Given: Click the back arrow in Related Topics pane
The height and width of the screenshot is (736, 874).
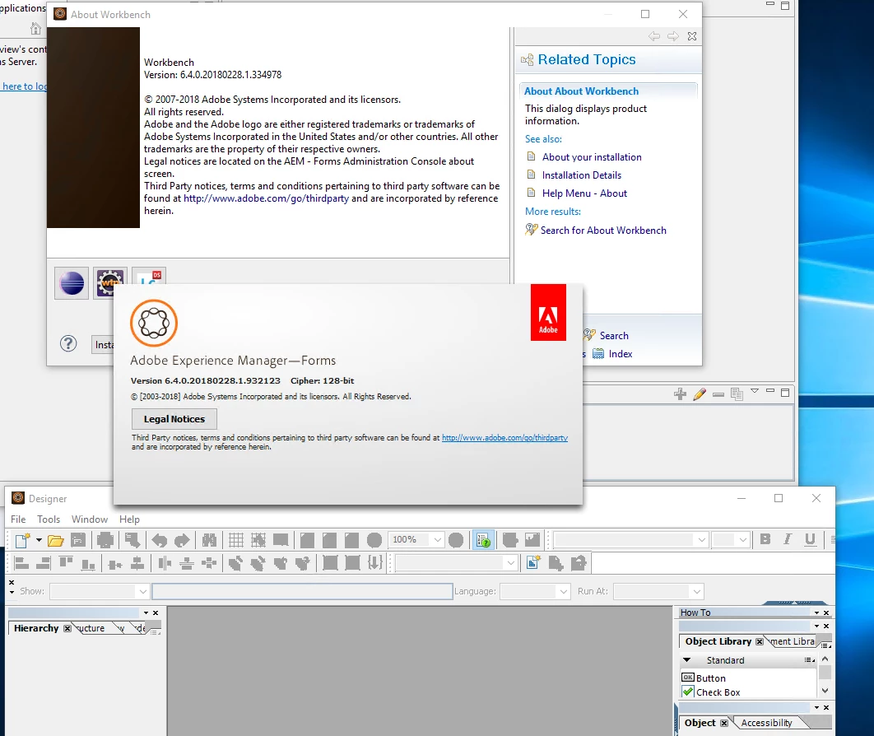Looking at the screenshot, I should (654, 36).
